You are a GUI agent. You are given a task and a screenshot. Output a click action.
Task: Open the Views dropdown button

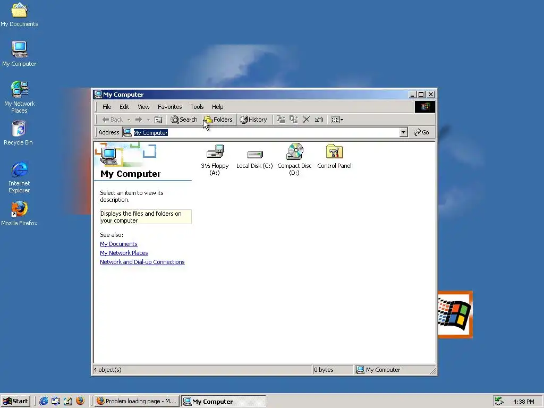(337, 120)
